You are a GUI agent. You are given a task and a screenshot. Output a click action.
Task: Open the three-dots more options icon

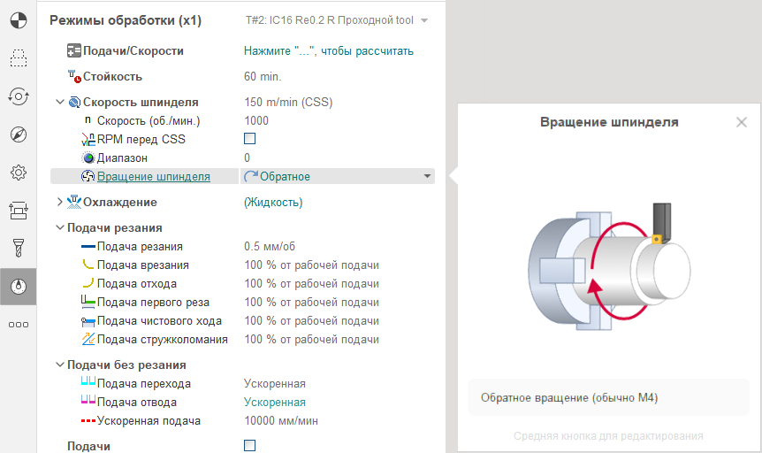[18, 325]
